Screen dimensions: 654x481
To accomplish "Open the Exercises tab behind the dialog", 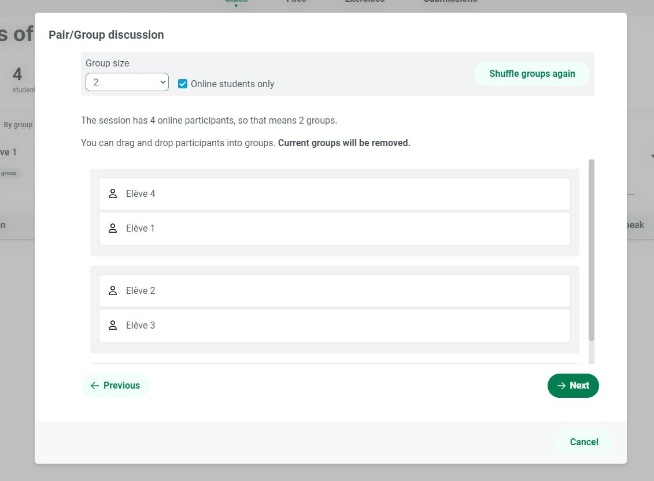I will coord(364,2).
